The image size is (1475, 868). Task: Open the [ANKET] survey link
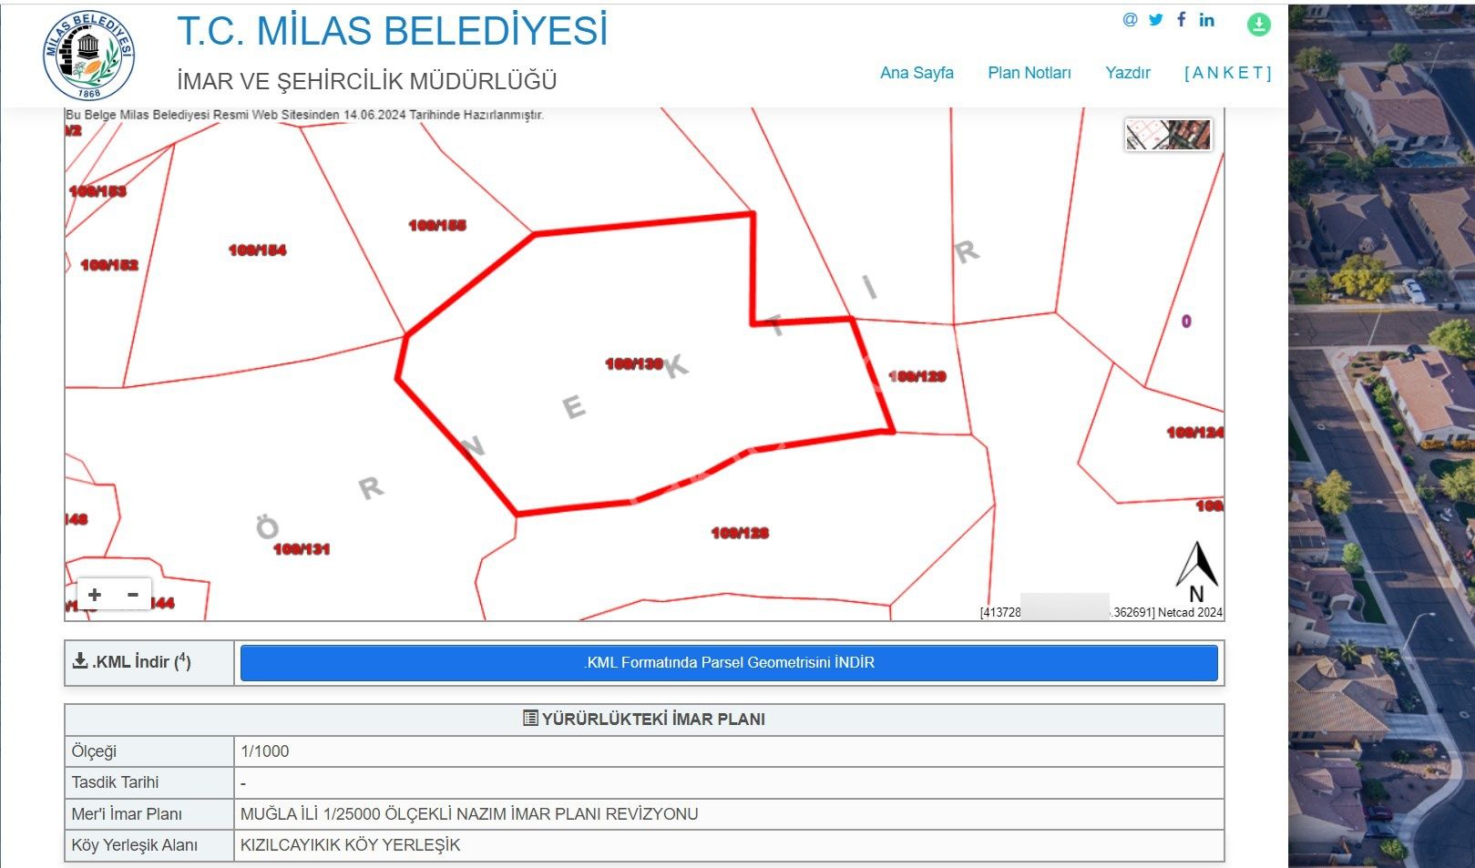[1228, 73]
